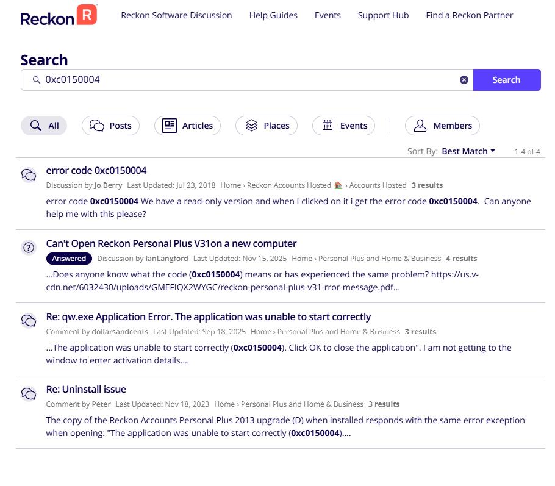Open the 'error code 0xc0150004' discussion

96,170
